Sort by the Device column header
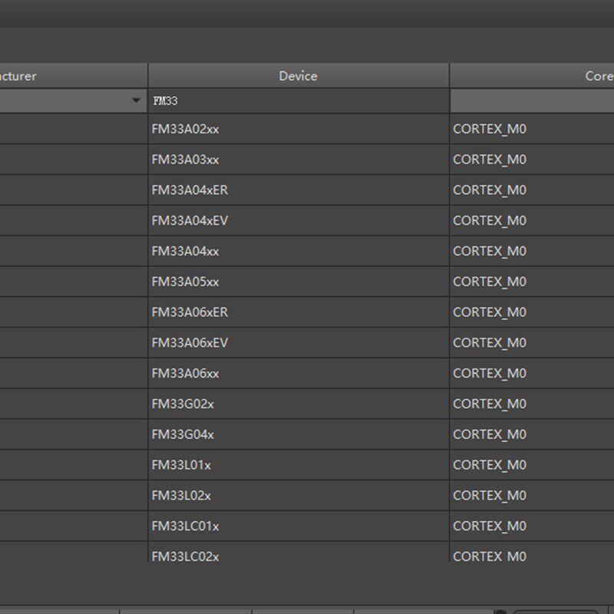The height and width of the screenshot is (614, 614). click(298, 76)
